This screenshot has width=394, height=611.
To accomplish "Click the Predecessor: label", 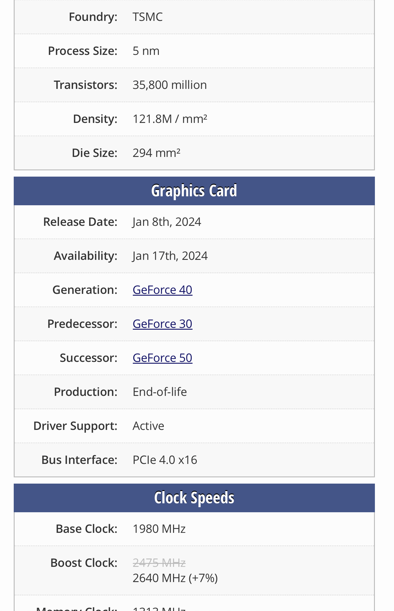I will pyautogui.click(x=82, y=324).
